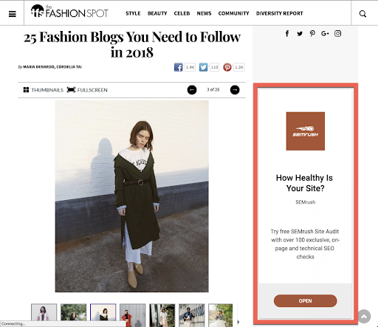Viewport: 378px width, 327px height.
Task: Share article via Facebook share button
Action: pyautogui.click(x=179, y=67)
